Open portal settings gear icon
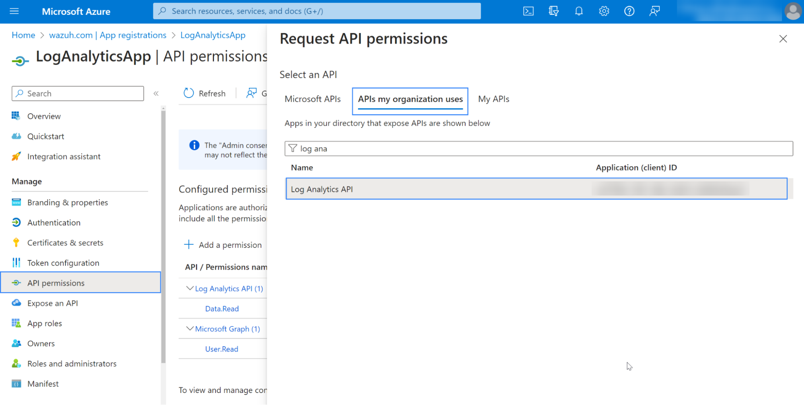Viewport: 804px width, 405px height. click(x=604, y=11)
